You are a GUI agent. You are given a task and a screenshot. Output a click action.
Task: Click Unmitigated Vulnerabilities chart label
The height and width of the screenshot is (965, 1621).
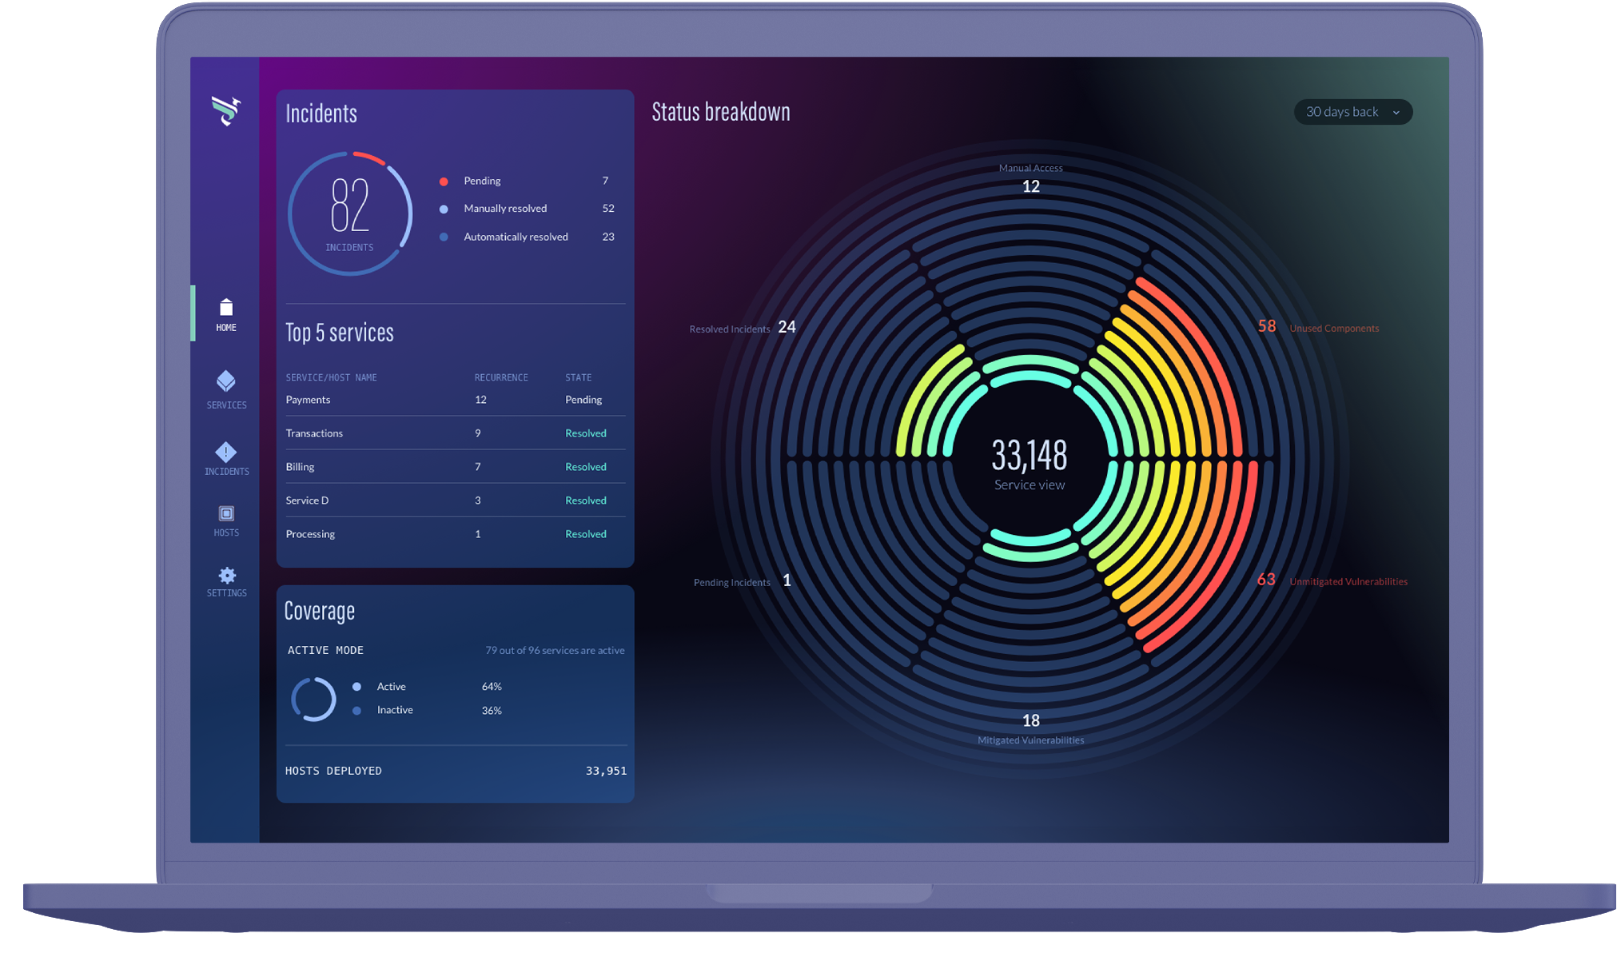(x=1348, y=582)
